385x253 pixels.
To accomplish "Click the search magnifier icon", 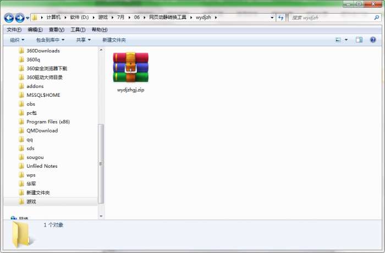I will (376, 18).
